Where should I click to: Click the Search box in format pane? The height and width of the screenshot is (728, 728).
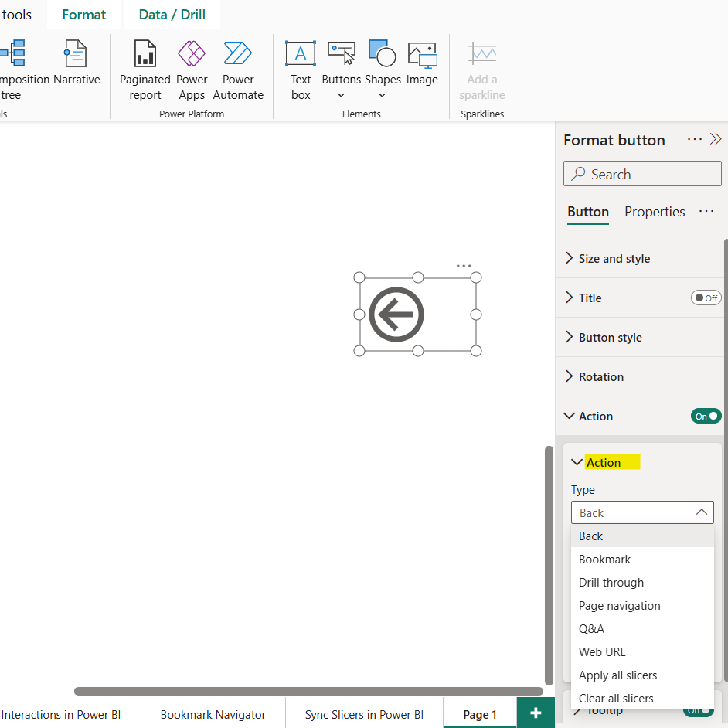tap(641, 174)
